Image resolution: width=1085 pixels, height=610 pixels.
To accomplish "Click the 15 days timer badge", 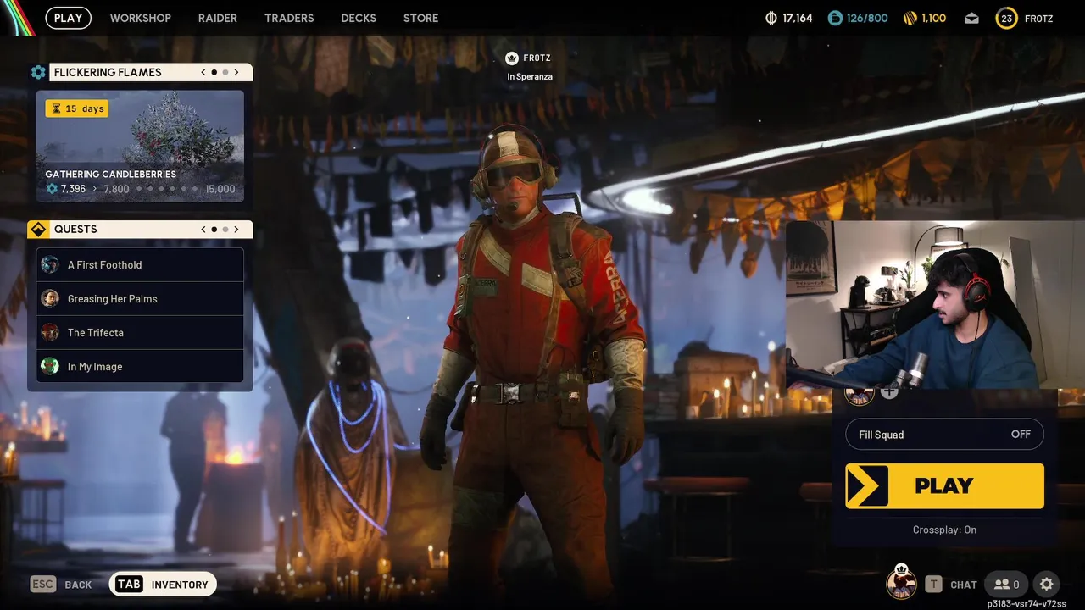I will (77, 108).
